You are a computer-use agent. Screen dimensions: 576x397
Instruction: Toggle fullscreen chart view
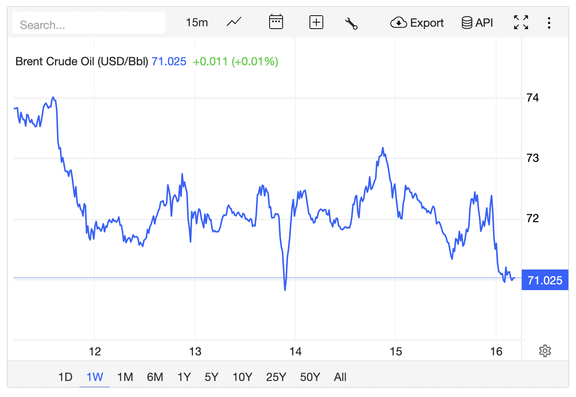click(x=521, y=23)
